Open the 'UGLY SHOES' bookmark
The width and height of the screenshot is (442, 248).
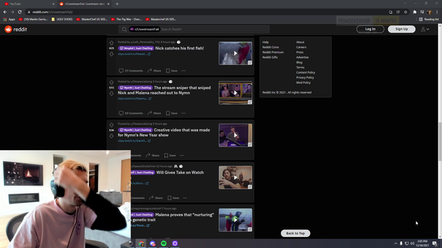click(62, 19)
